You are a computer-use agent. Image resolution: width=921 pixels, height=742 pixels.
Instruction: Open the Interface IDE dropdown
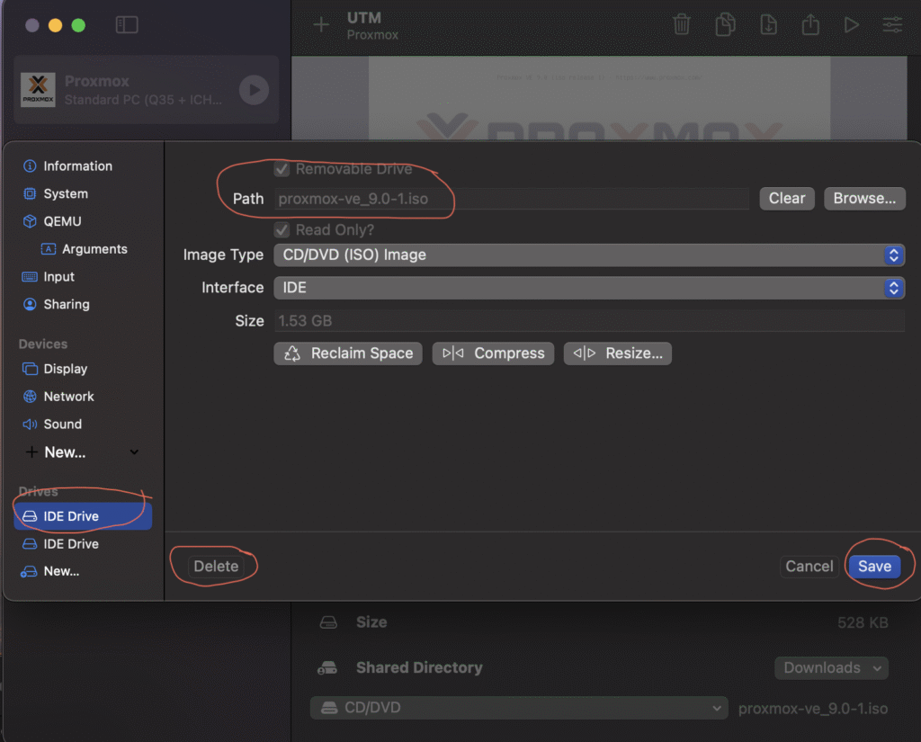pyautogui.click(x=588, y=288)
